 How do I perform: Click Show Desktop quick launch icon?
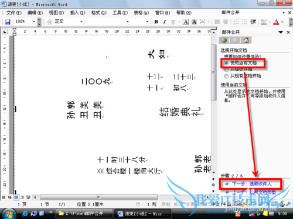(33, 214)
